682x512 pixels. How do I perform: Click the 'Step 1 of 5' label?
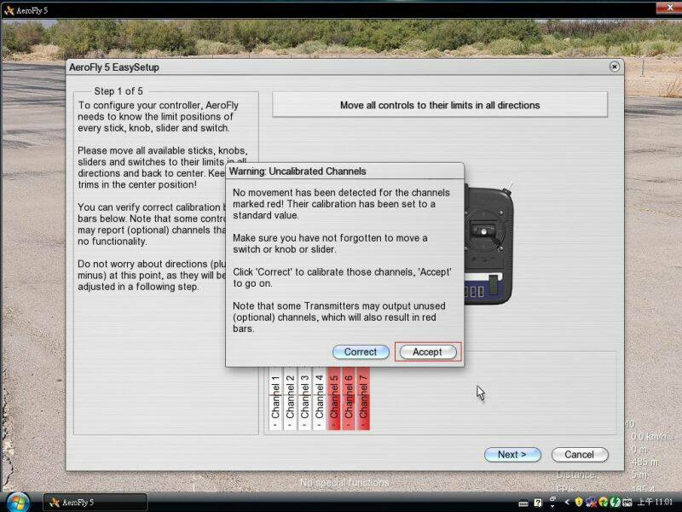click(x=118, y=91)
